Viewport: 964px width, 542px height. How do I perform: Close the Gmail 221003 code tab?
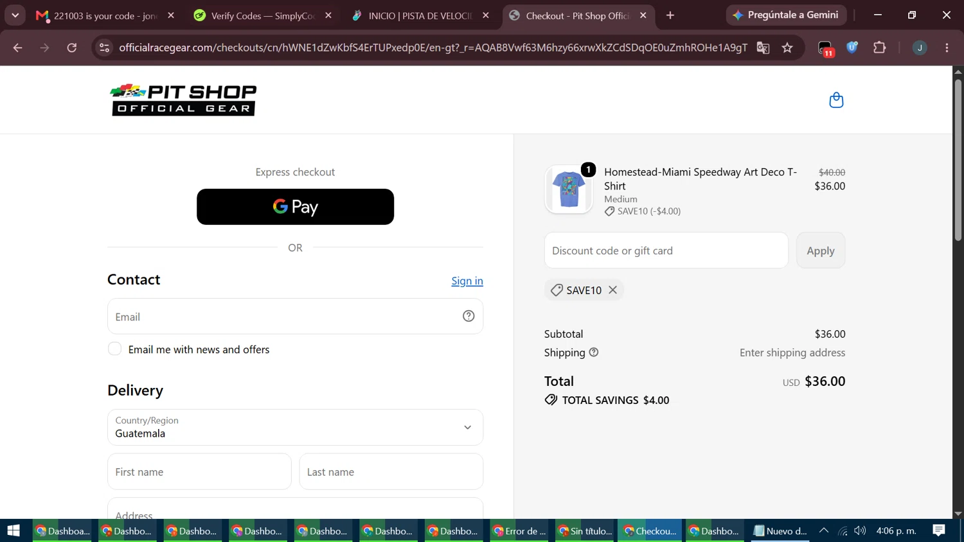click(x=171, y=15)
